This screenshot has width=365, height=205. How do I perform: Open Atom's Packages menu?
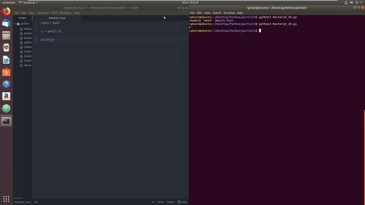pos(65,13)
